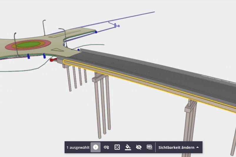Image resolution: width=236 pixels, height=157 pixels.
Task: Click the '1 ausgewählt' selection label
Action: (x=78, y=148)
